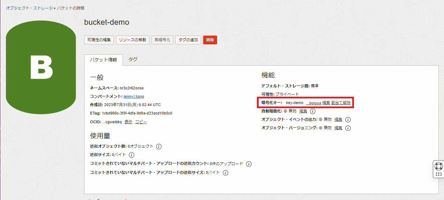Open the jenny.l.liang compartment link
The width and height of the screenshot is (444, 200).
click(x=134, y=96)
